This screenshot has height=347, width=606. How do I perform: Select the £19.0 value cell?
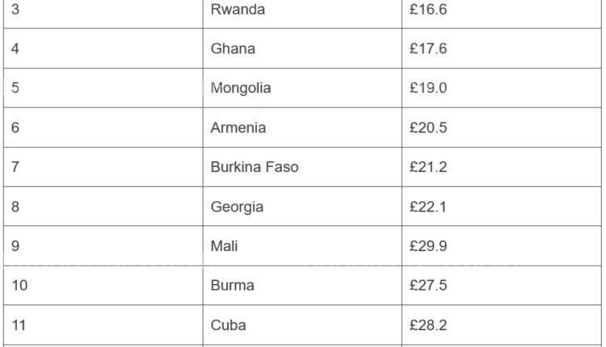pyautogui.click(x=429, y=88)
